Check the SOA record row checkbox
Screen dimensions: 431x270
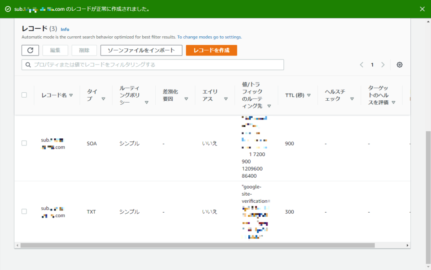click(24, 143)
